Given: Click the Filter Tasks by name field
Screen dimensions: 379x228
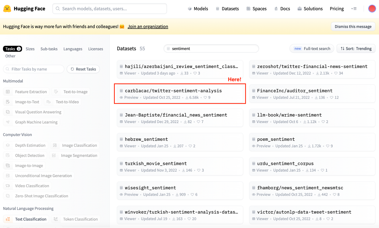Looking at the screenshot, I should click(33, 69).
